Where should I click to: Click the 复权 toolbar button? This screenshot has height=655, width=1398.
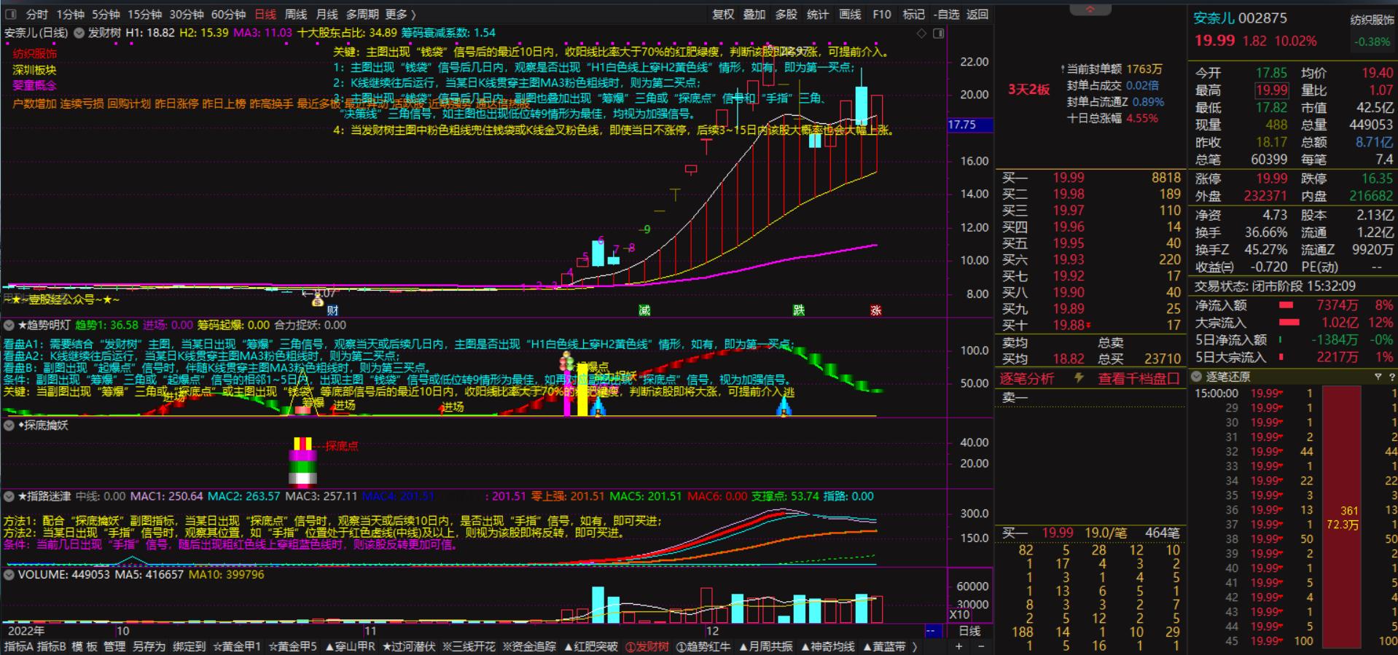click(723, 14)
